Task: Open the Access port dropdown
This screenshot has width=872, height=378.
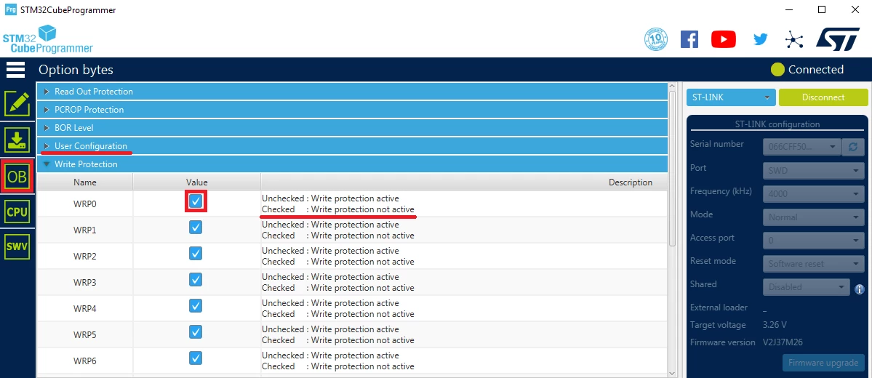Action: click(814, 240)
